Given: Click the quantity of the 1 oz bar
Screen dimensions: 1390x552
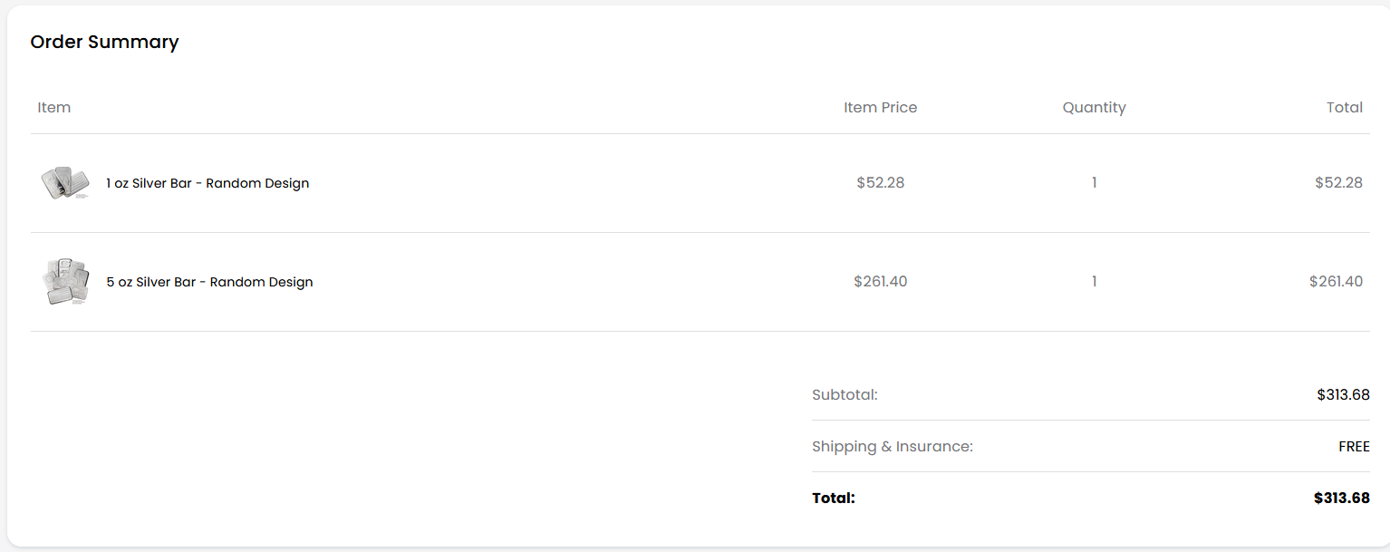Looking at the screenshot, I should tap(1094, 183).
